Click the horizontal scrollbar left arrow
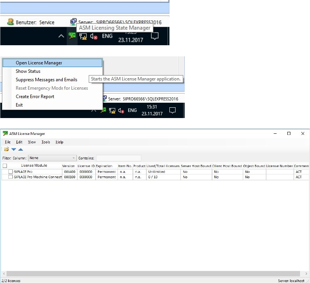310x284 pixels. point(4,274)
